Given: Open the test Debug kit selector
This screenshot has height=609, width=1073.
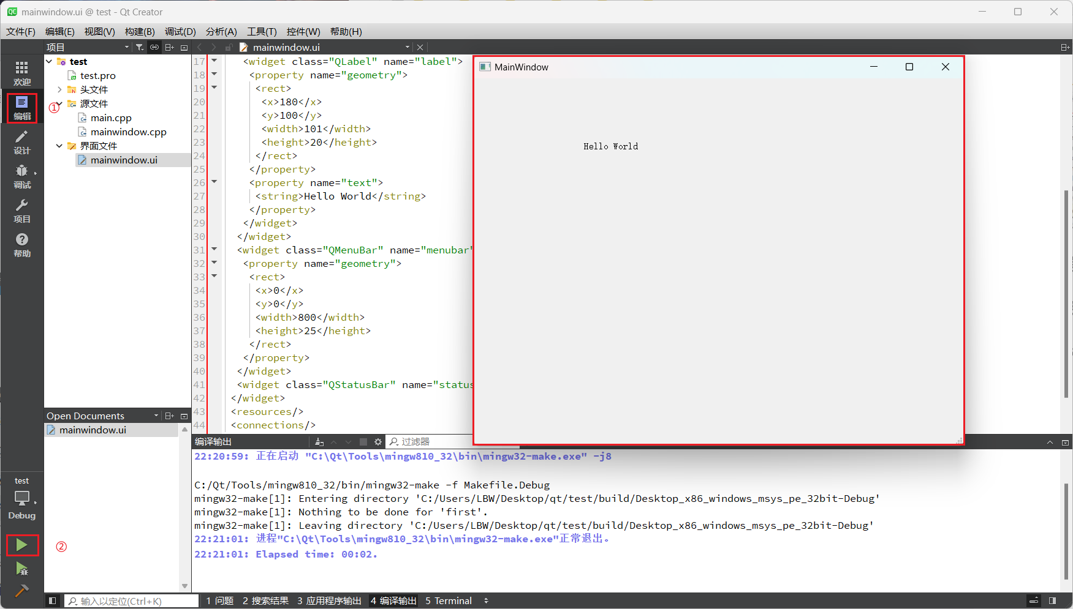Looking at the screenshot, I should point(22,498).
